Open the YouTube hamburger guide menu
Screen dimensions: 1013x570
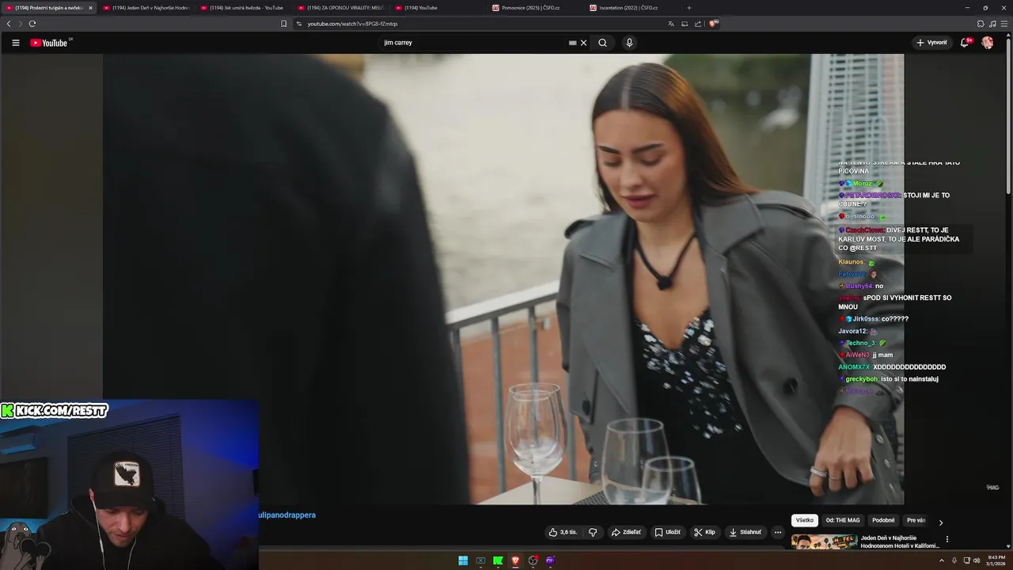[x=15, y=43]
